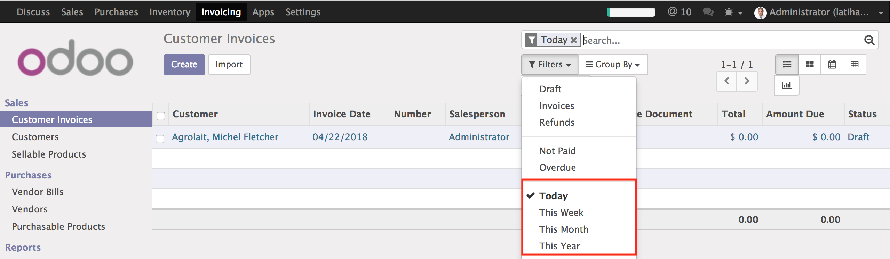Open the Inventory menu
Screen dimensions: 890x259
[x=170, y=12]
